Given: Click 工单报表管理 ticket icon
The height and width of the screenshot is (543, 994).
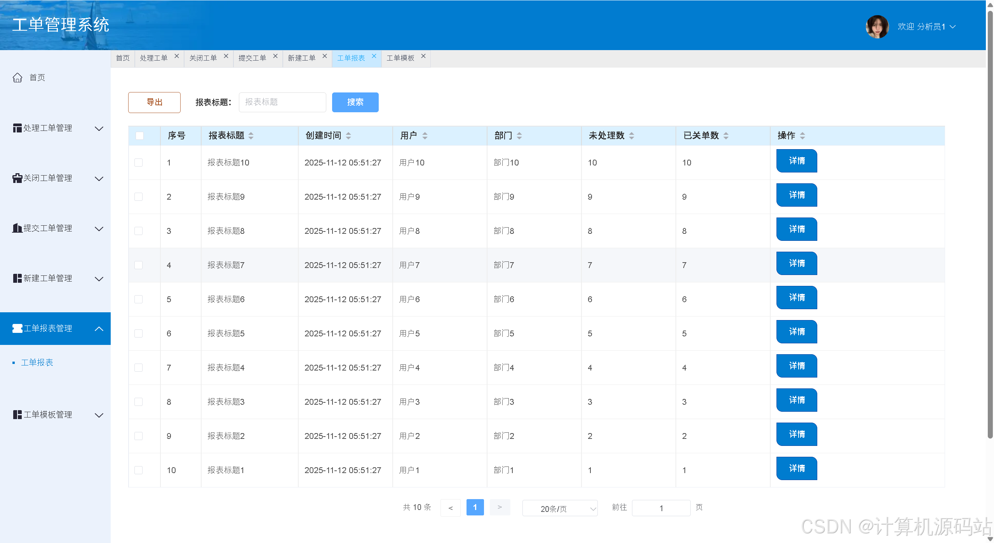Looking at the screenshot, I should [17, 329].
